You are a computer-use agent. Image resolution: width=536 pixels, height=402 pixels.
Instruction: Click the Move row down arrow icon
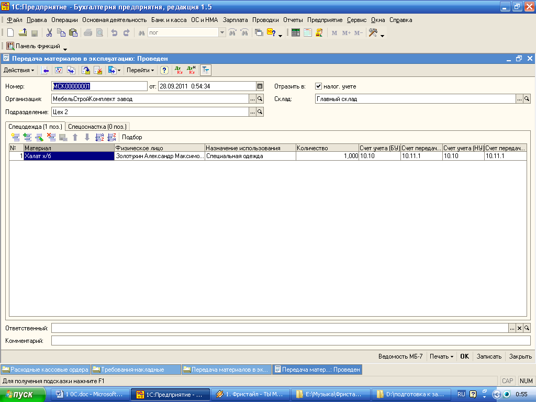87,138
